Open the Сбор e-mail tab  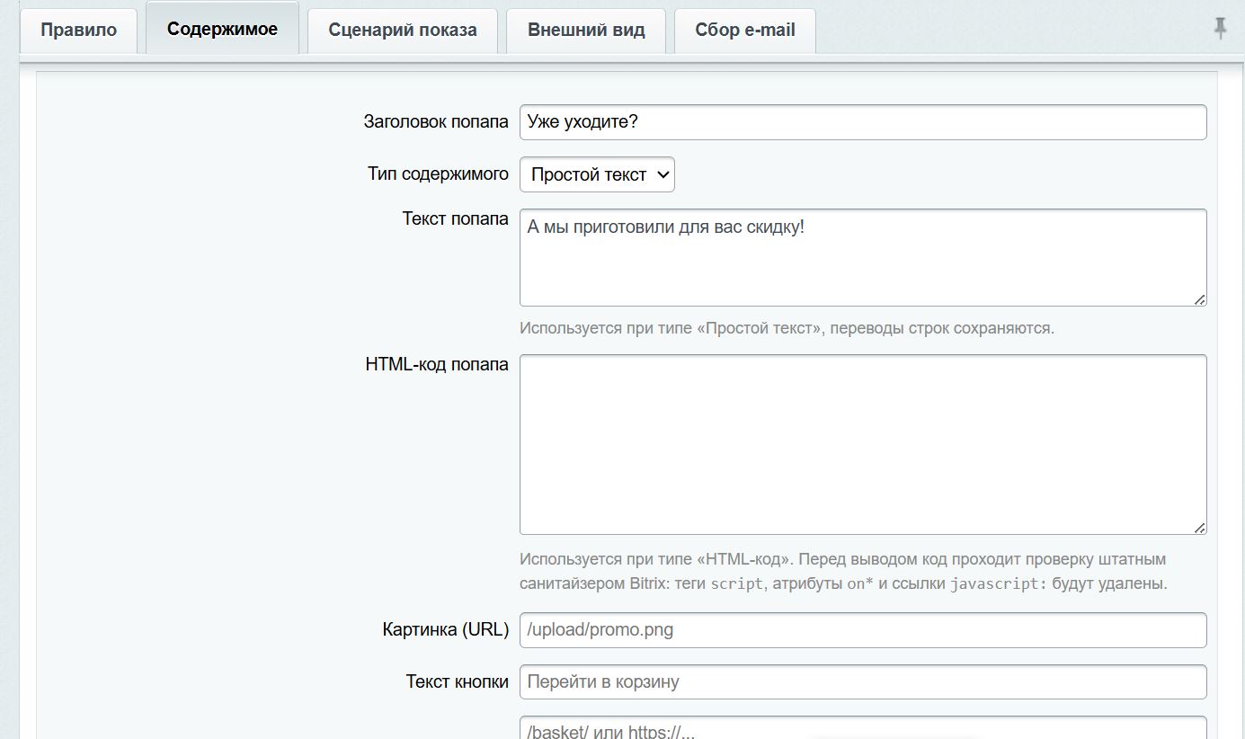(x=745, y=30)
